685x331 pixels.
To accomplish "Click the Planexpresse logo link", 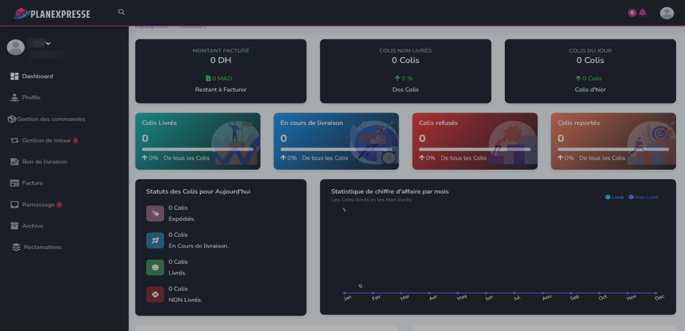I will tap(52, 13).
